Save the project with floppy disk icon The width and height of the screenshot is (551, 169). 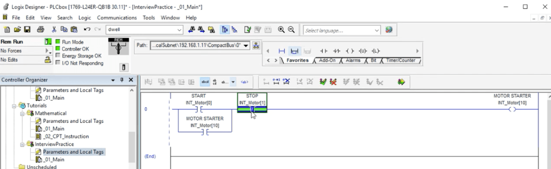pos(27,30)
